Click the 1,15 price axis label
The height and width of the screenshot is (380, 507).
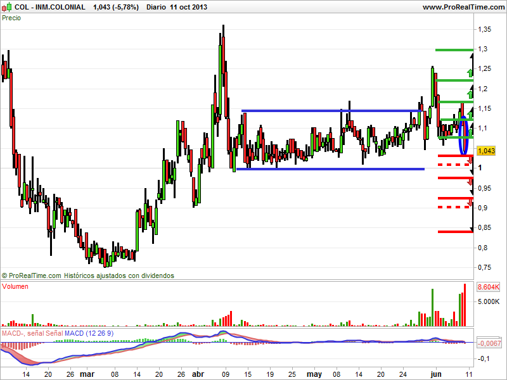(x=484, y=108)
